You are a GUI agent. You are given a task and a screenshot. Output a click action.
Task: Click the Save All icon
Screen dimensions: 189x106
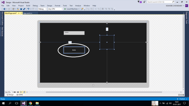coord(24,9)
